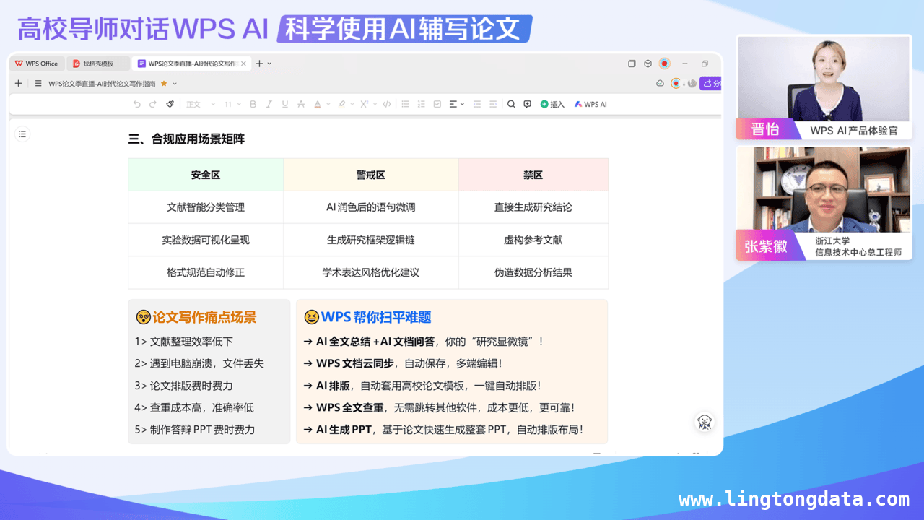Image resolution: width=924 pixels, height=520 pixels.
Task: Click the window-stack icon in the title bar
Action: coord(632,64)
